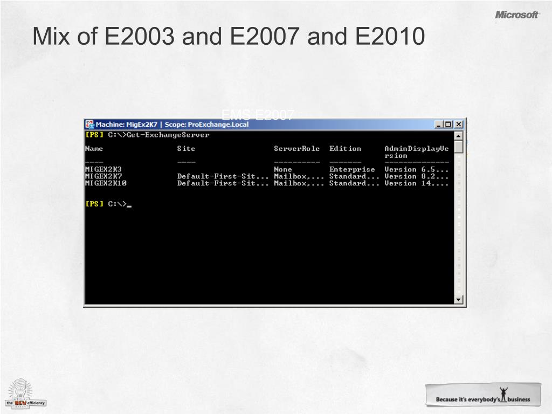Click the console scrollbar up arrow
The image size is (552, 414).
click(x=458, y=136)
